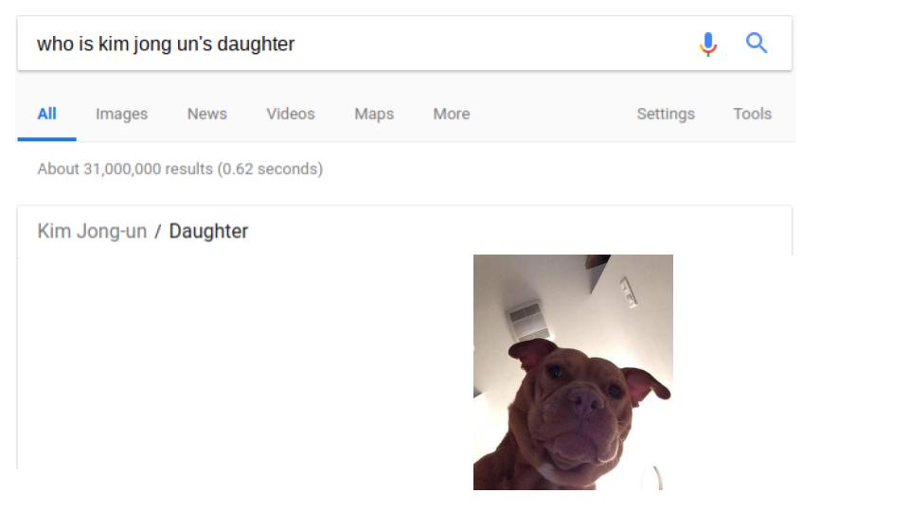Image resolution: width=909 pixels, height=511 pixels.
Task: Click the results count text line
Action: coord(180,169)
